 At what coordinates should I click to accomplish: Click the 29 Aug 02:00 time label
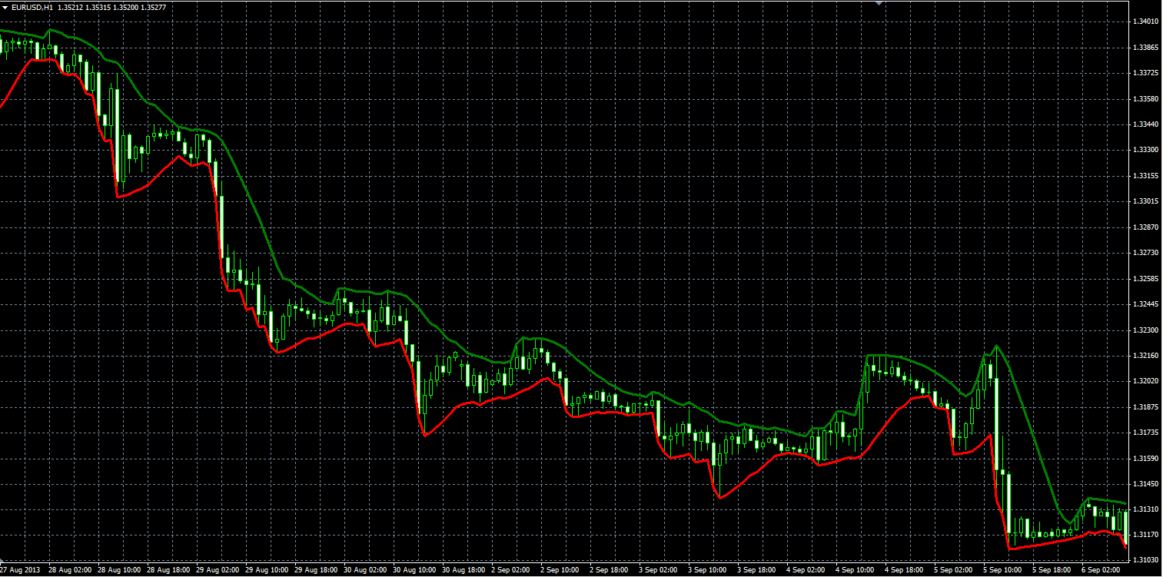[217, 571]
